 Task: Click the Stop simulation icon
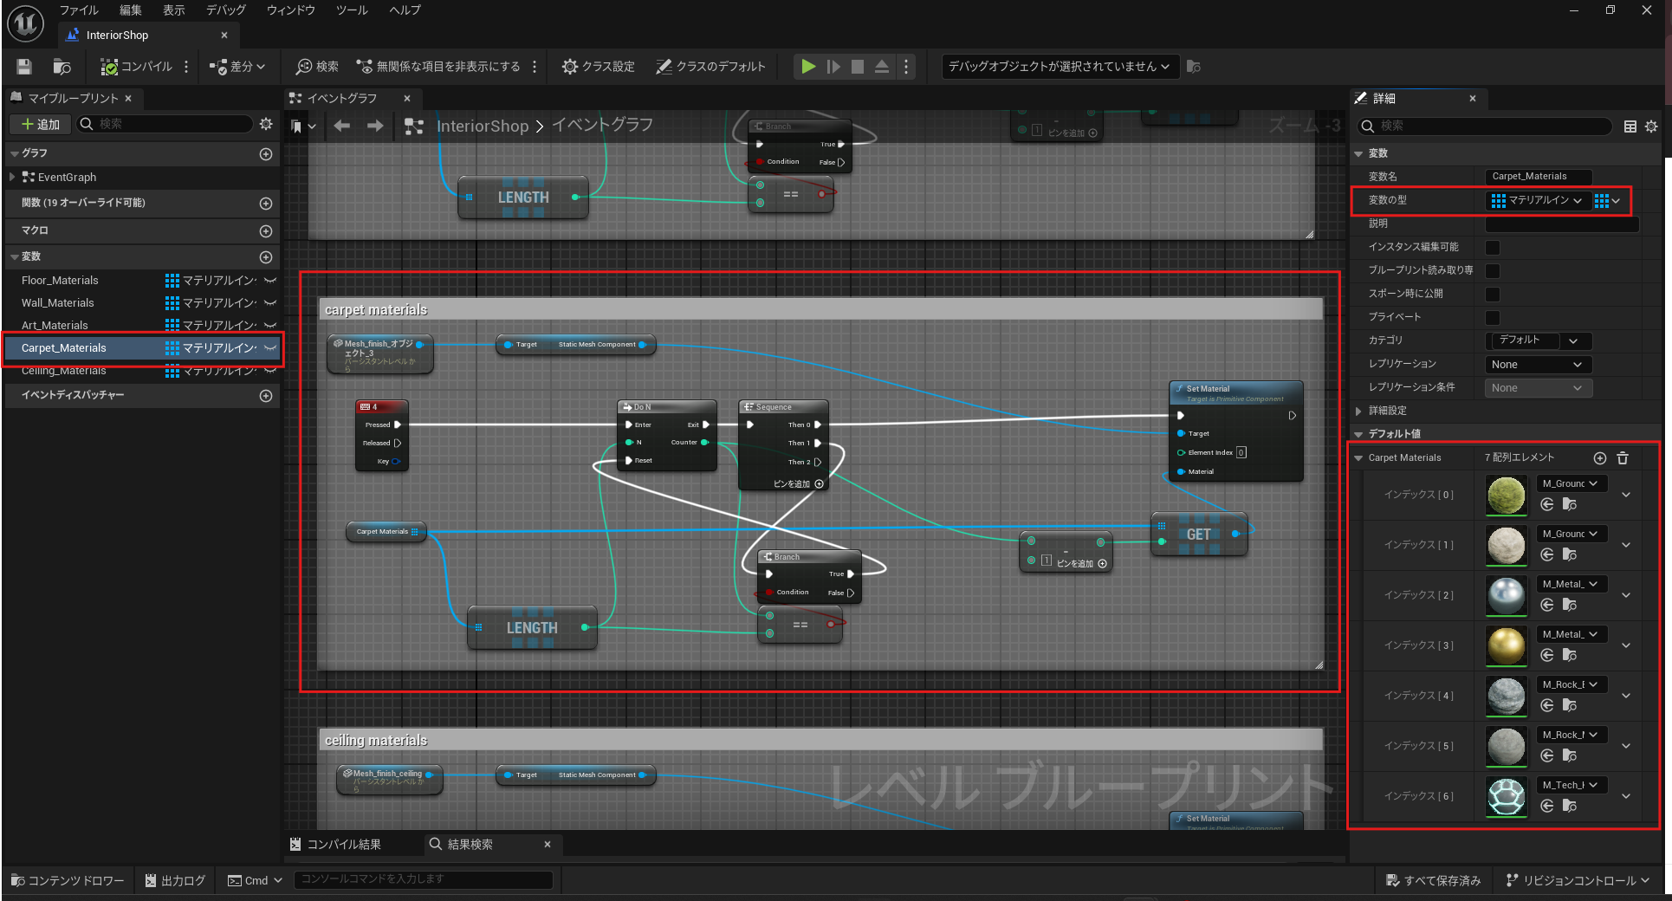857,67
